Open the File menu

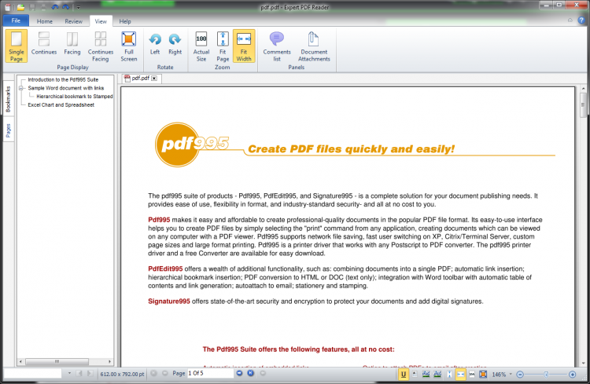point(16,20)
